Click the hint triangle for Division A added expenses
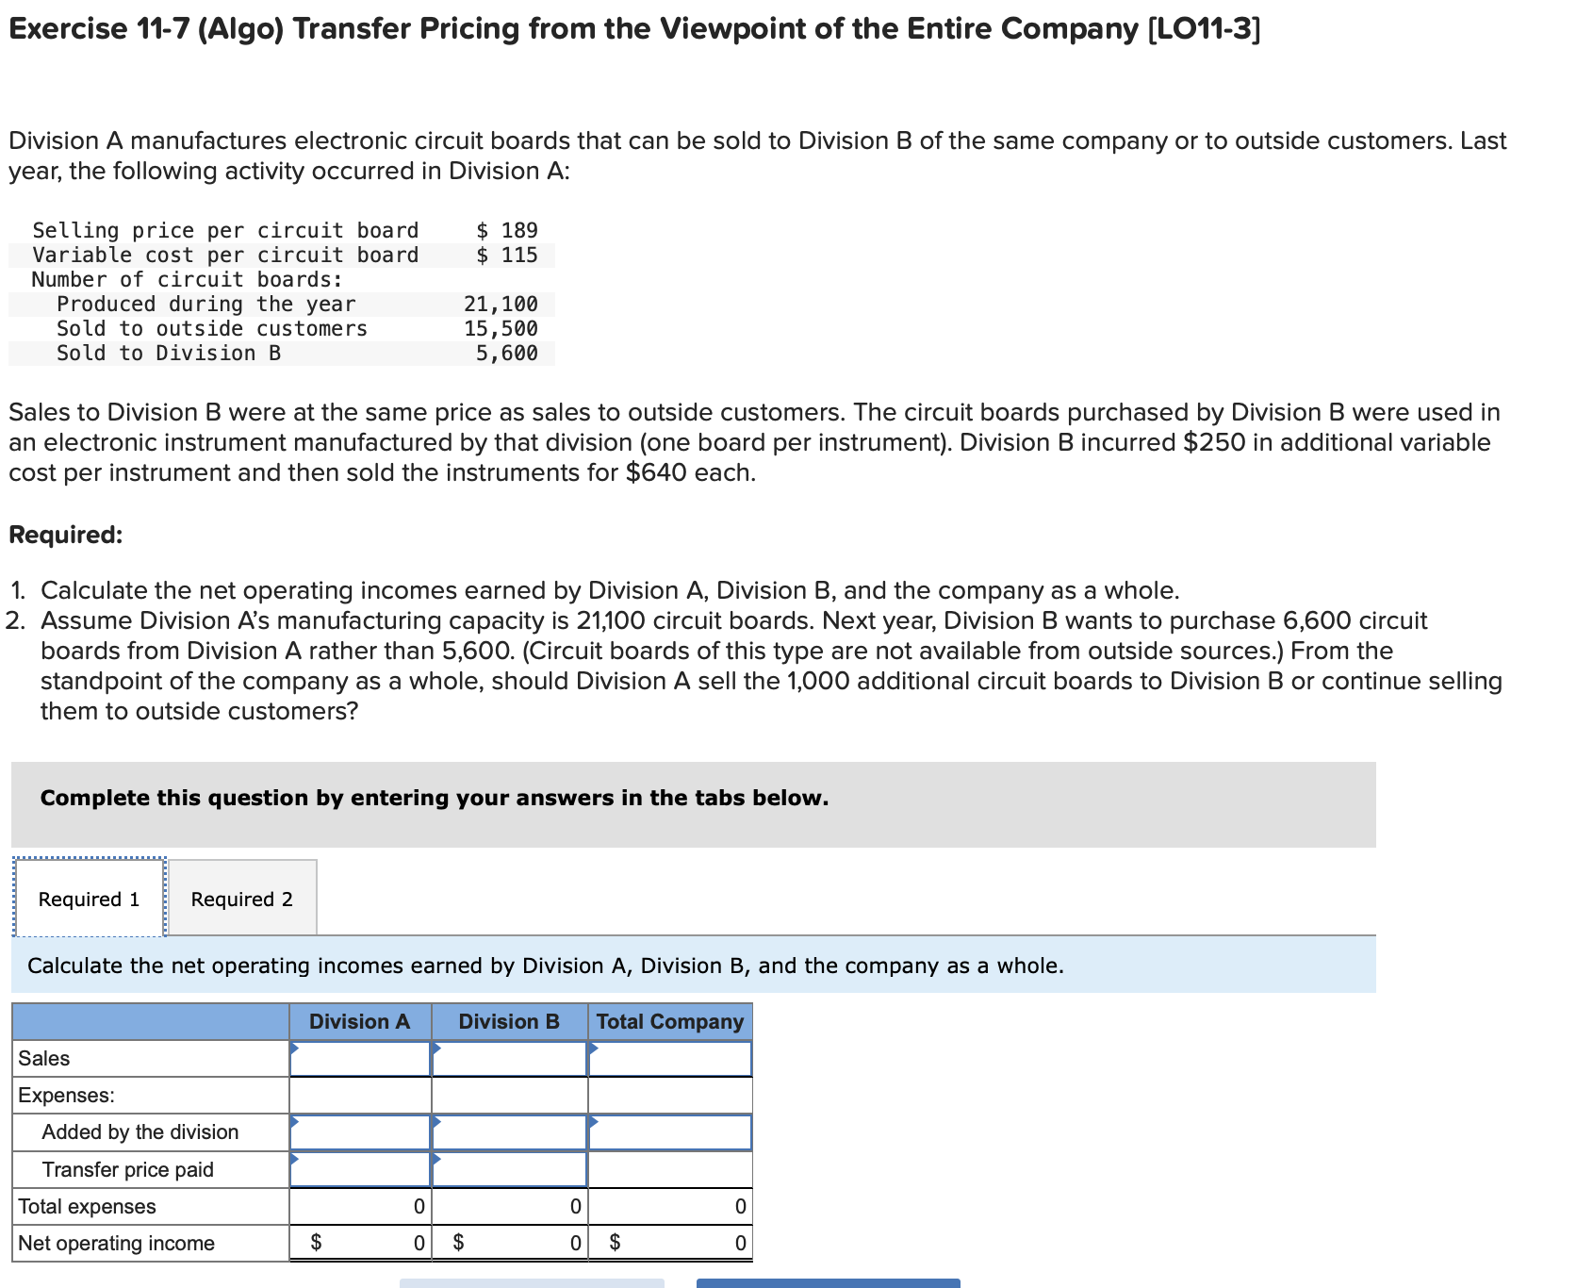This screenshot has height=1288, width=1593. click(x=297, y=1124)
